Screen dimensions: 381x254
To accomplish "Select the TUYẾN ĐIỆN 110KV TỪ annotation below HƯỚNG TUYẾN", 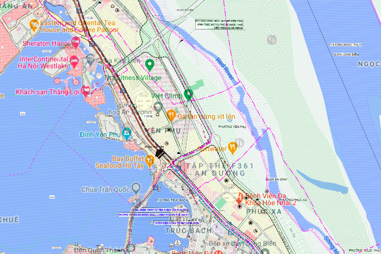I will coord(177,223).
